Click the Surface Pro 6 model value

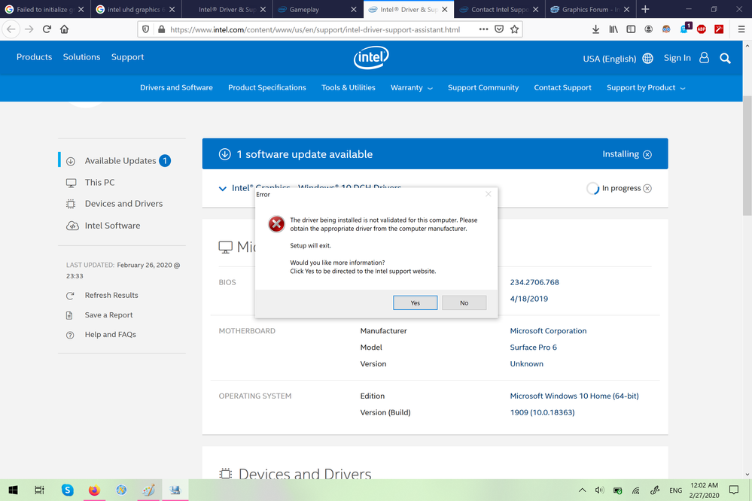[533, 348]
